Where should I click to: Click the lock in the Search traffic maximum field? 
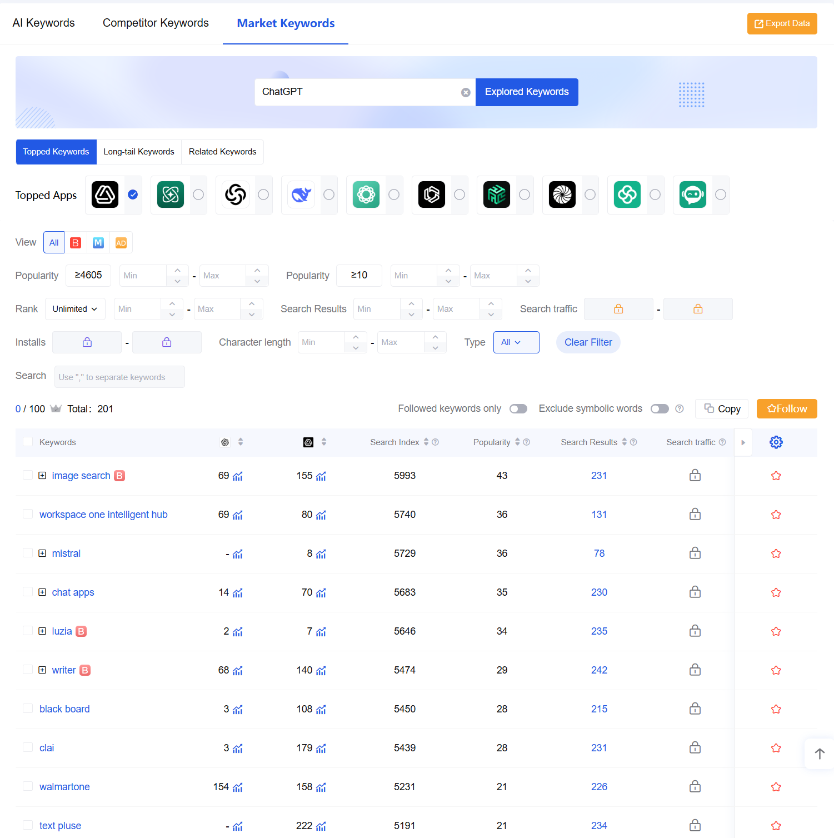click(698, 309)
